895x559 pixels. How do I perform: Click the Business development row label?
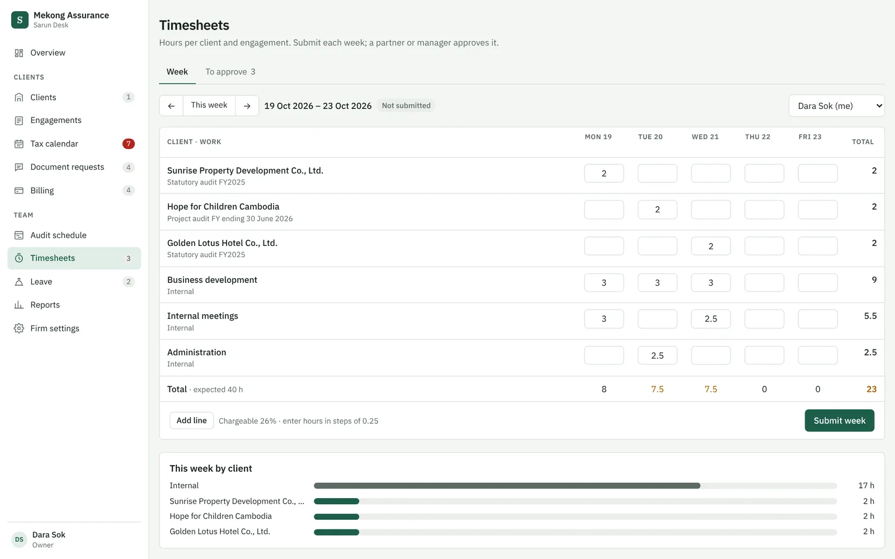click(212, 280)
